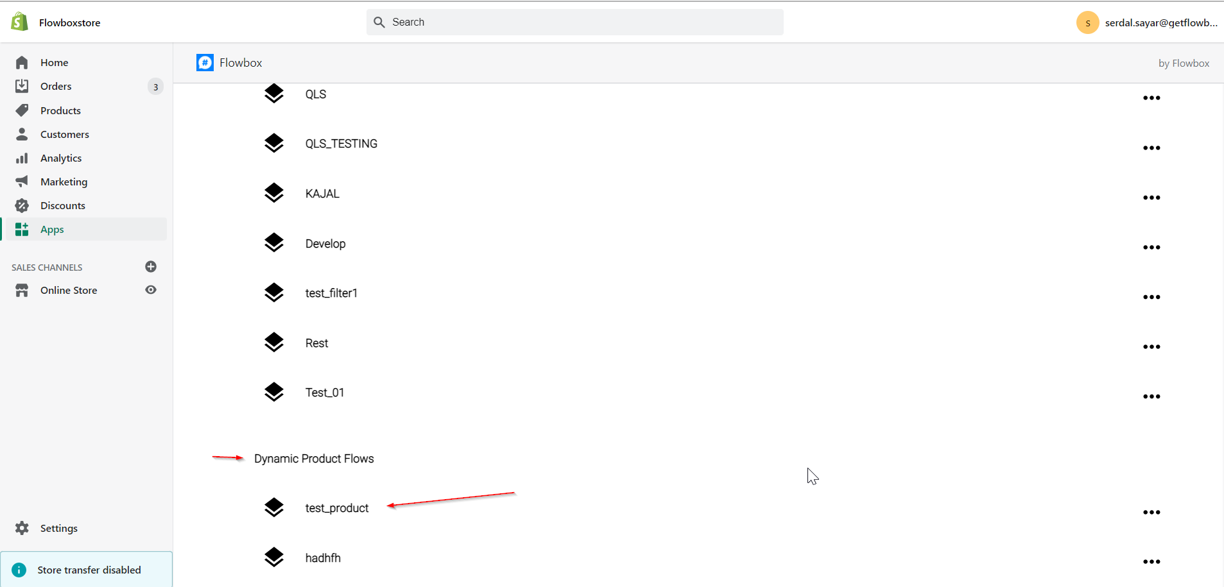
Task: Open the Products menu item
Action: (60, 110)
